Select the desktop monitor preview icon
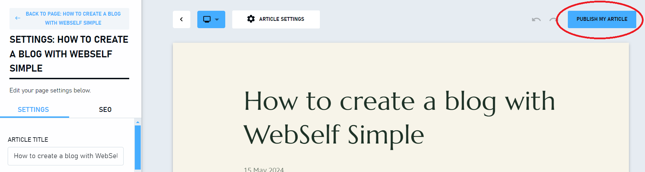645x172 pixels. click(x=207, y=19)
